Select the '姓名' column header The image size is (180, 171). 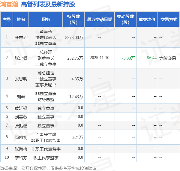click(x=21, y=19)
